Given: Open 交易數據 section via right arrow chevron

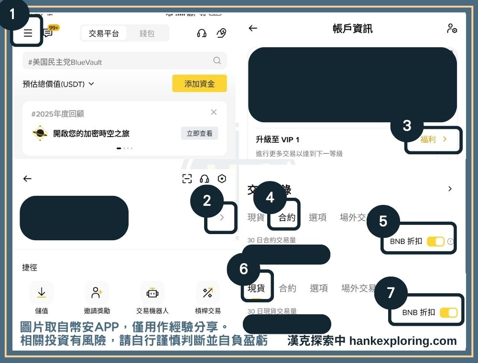Looking at the screenshot, I should (449, 189).
